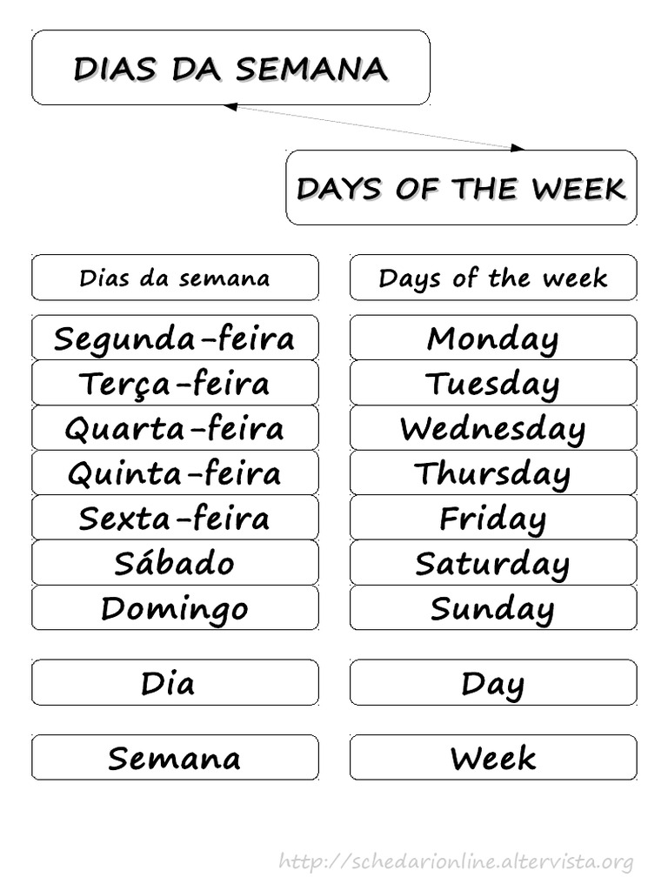Click the Quinta-feira box

pyautogui.click(x=175, y=473)
